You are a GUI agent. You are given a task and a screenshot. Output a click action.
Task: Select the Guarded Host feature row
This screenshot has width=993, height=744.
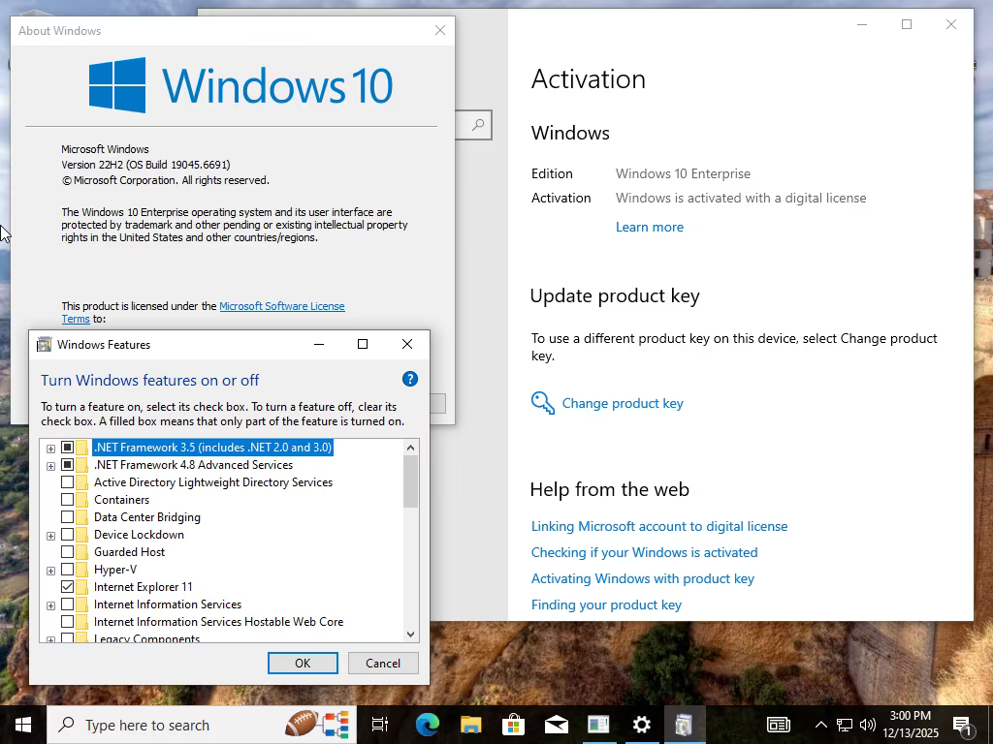pyautogui.click(x=129, y=551)
